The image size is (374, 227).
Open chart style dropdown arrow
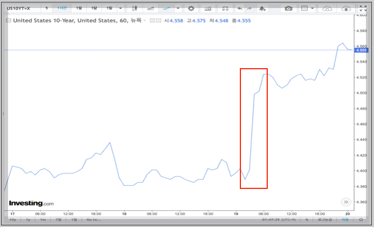178,9
